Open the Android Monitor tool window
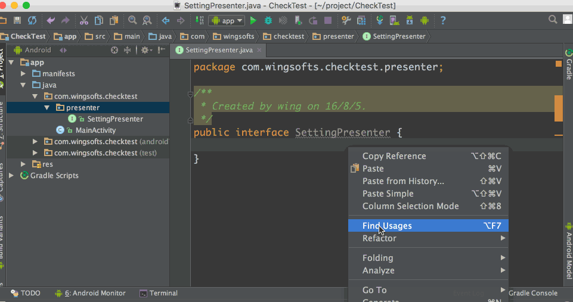 [x=90, y=293]
